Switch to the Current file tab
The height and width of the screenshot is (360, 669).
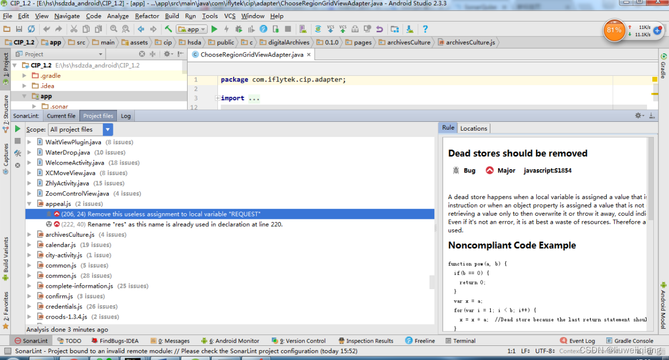click(x=61, y=116)
